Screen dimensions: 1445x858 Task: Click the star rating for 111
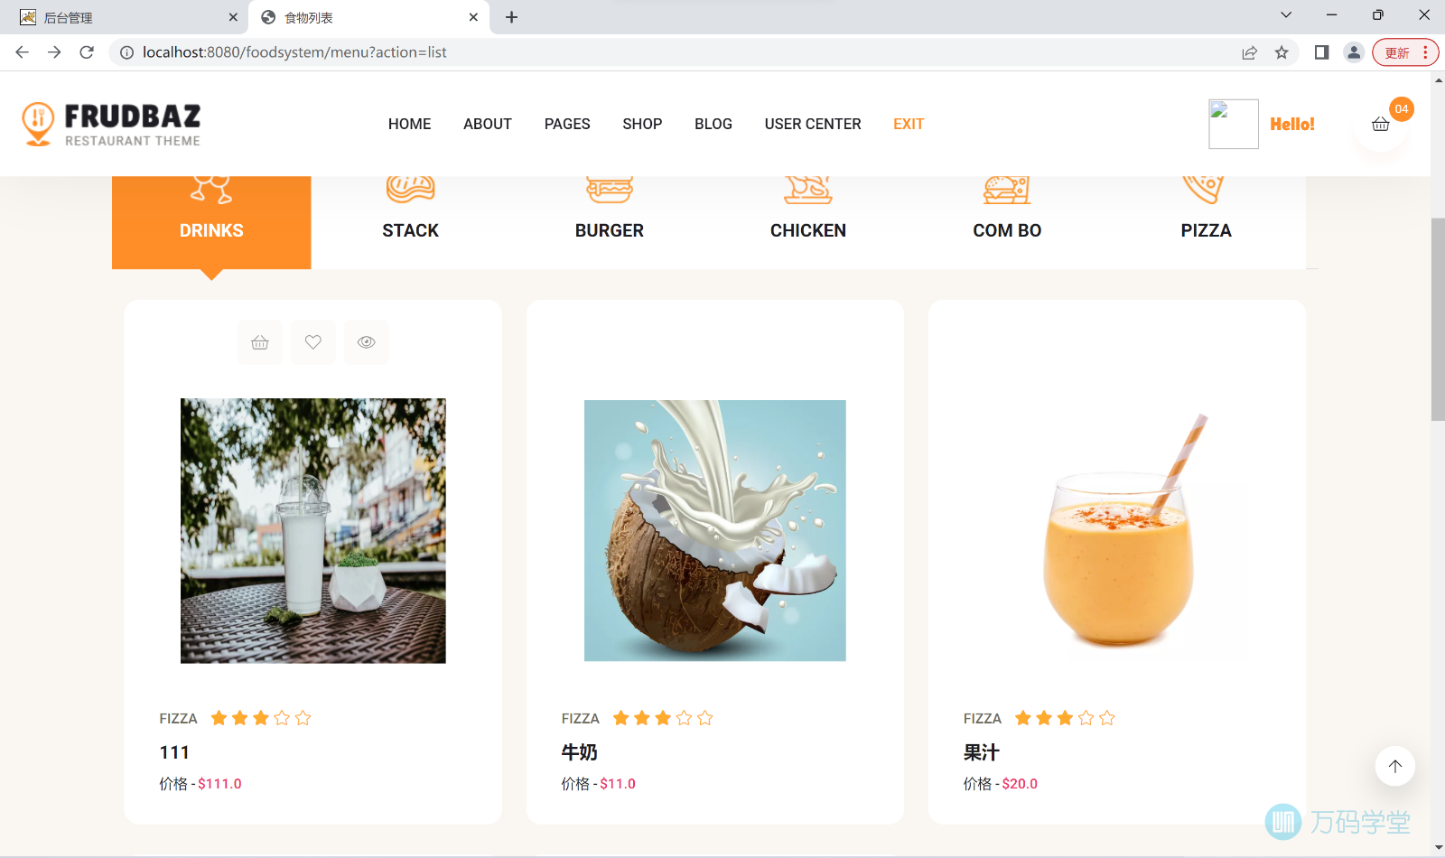coord(261,718)
